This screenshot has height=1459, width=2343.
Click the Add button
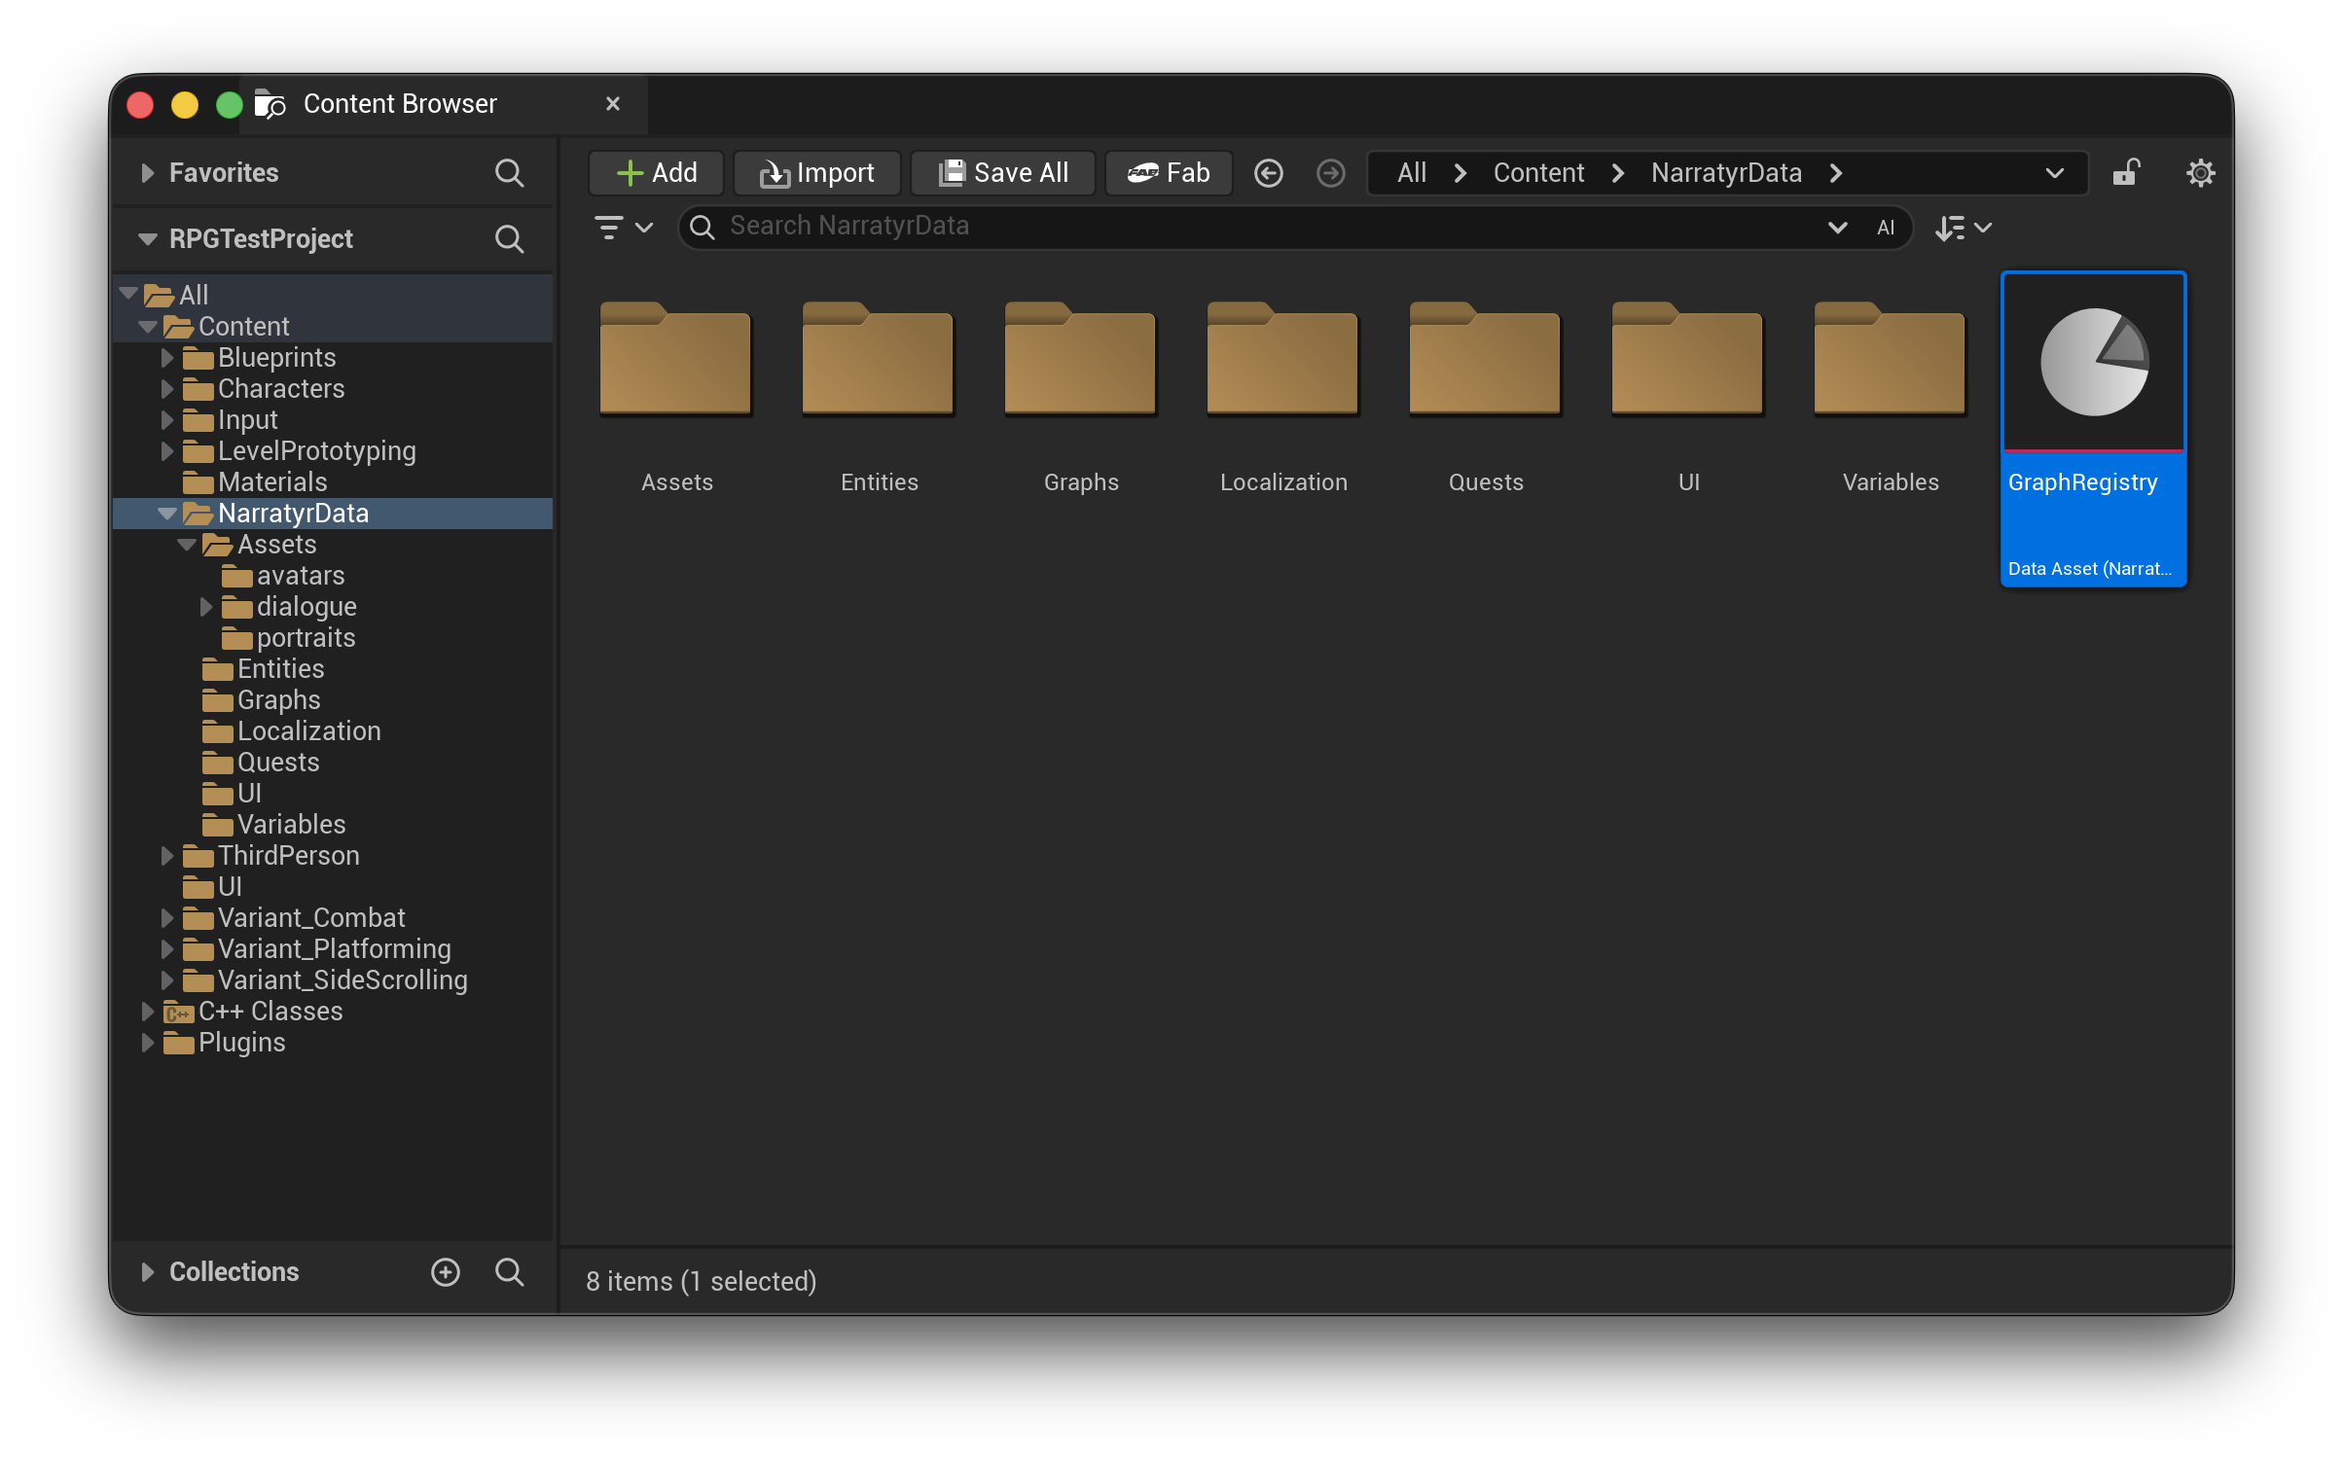click(656, 173)
